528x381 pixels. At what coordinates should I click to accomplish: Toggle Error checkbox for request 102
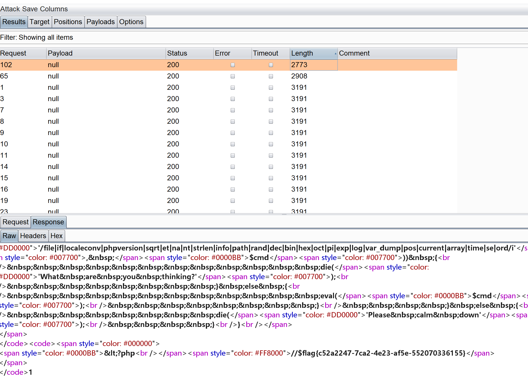coord(233,65)
